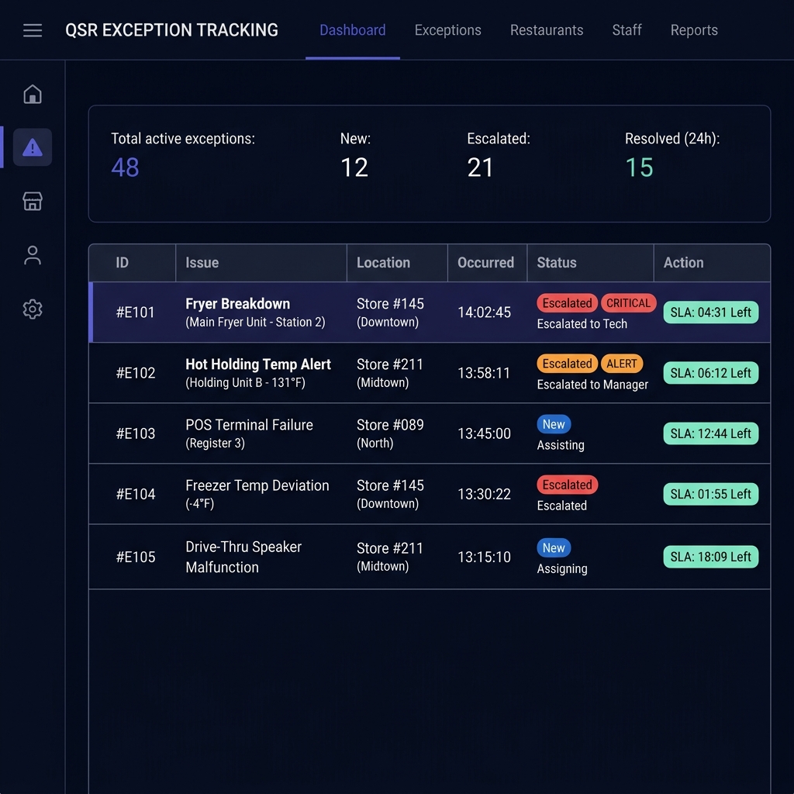Sort by the Occurred column header
This screenshot has width=794, height=794.
coord(485,263)
